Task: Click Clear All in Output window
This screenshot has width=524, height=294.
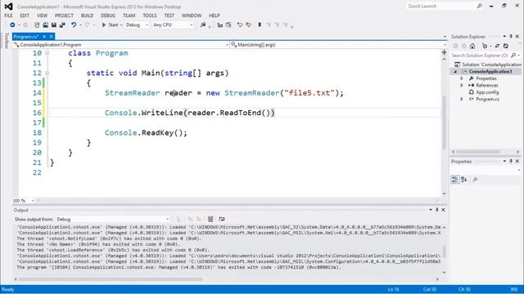Action: click(x=210, y=219)
